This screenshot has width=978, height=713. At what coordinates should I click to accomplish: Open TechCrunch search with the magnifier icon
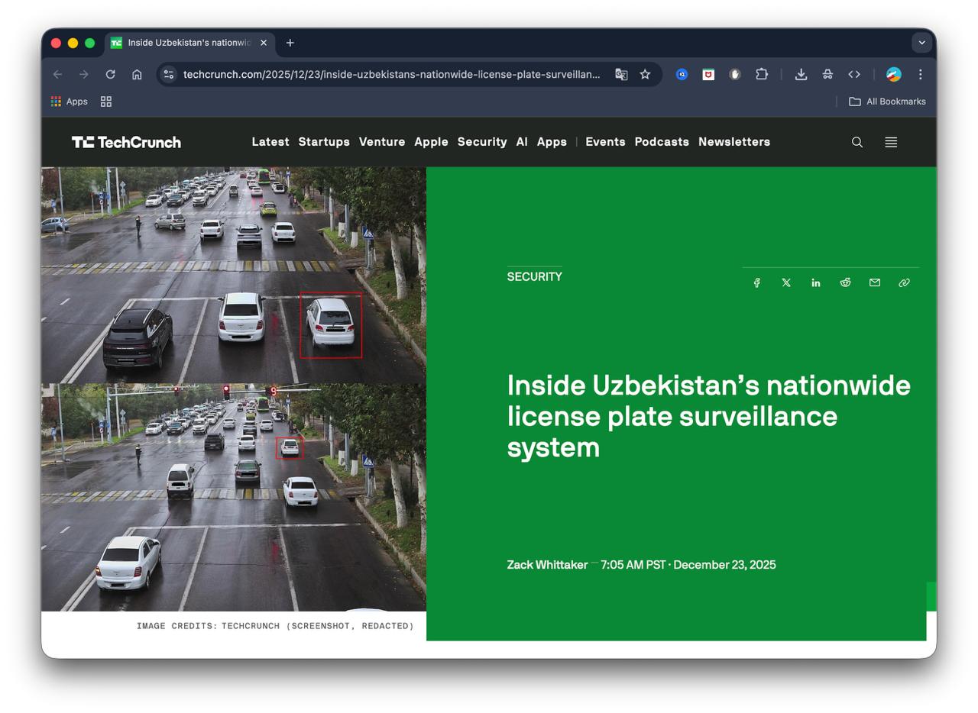(857, 142)
